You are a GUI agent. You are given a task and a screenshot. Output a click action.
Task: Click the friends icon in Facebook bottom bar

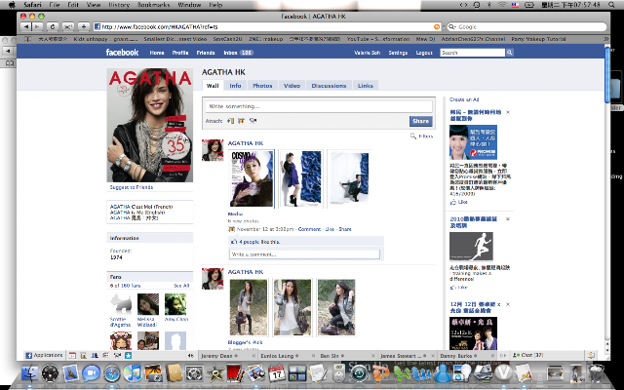(95, 355)
